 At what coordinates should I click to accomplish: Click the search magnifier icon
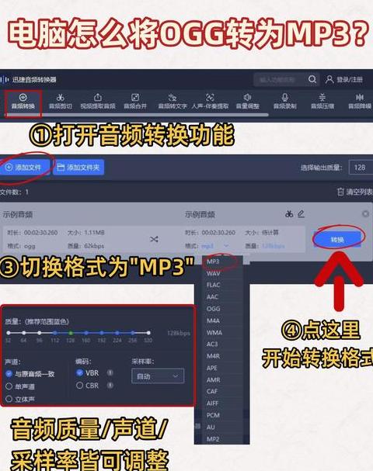point(312,79)
